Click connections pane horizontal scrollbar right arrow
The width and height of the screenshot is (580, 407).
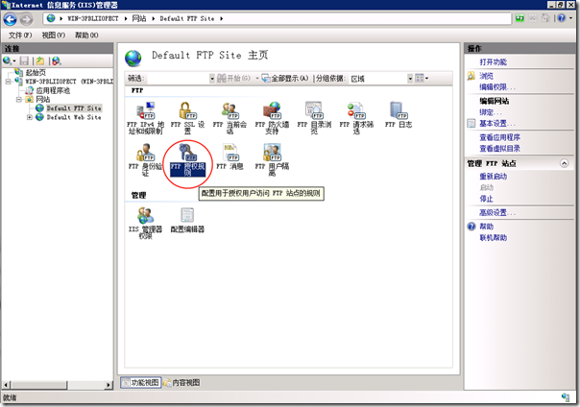pyautogui.click(x=109, y=385)
